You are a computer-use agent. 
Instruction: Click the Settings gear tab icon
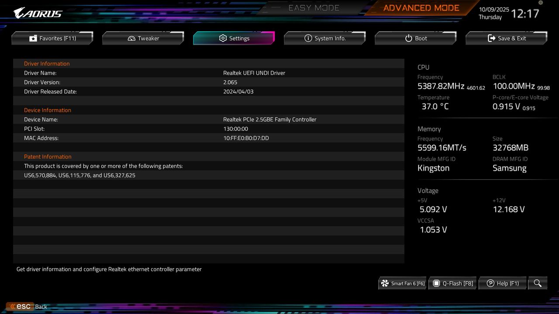point(223,38)
